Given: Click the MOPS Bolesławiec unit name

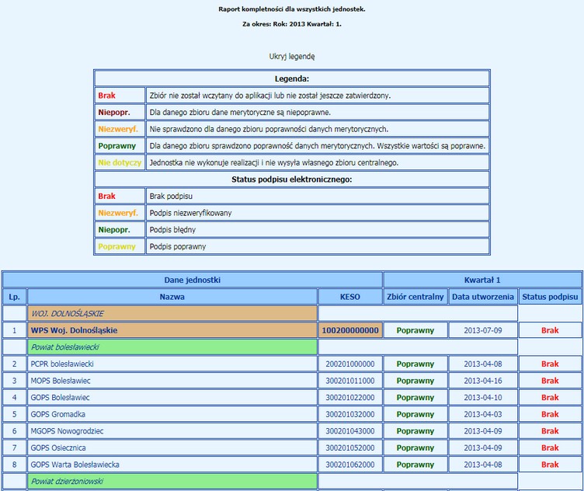Looking at the screenshot, I should pyautogui.click(x=62, y=381).
